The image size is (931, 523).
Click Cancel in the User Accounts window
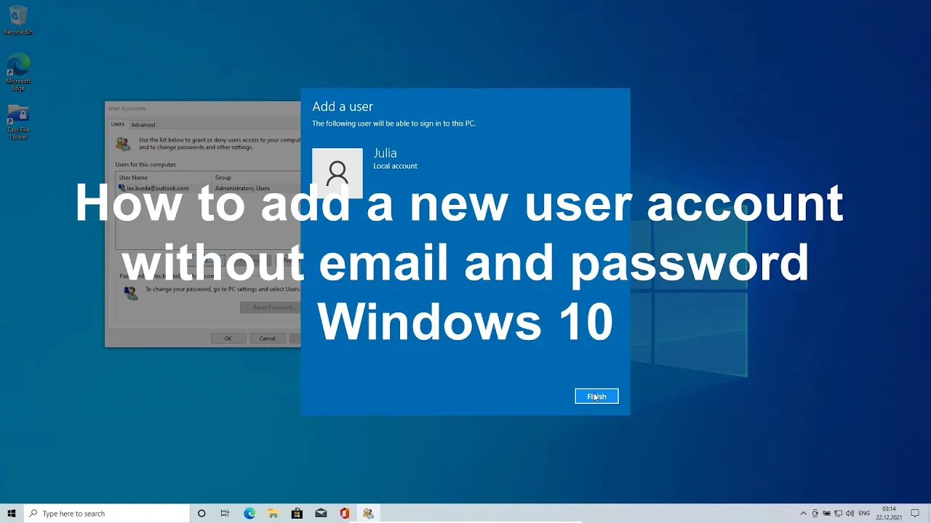[267, 338]
